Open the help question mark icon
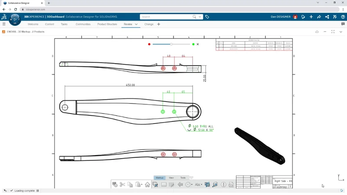This screenshot has height=195, width=347. click(x=343, y=17)
